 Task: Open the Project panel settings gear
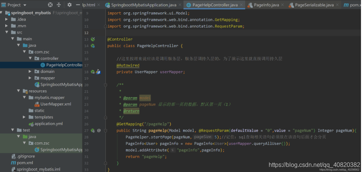[x=69, y=5]
